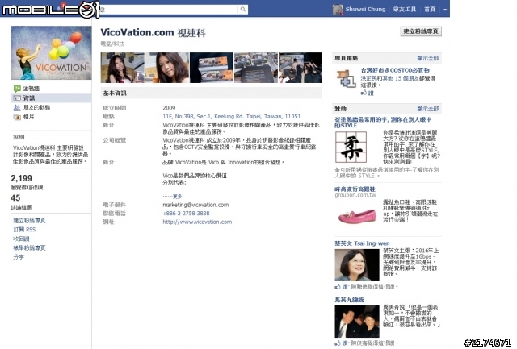Click the COSTCO recommended page icon

point(346,79)
